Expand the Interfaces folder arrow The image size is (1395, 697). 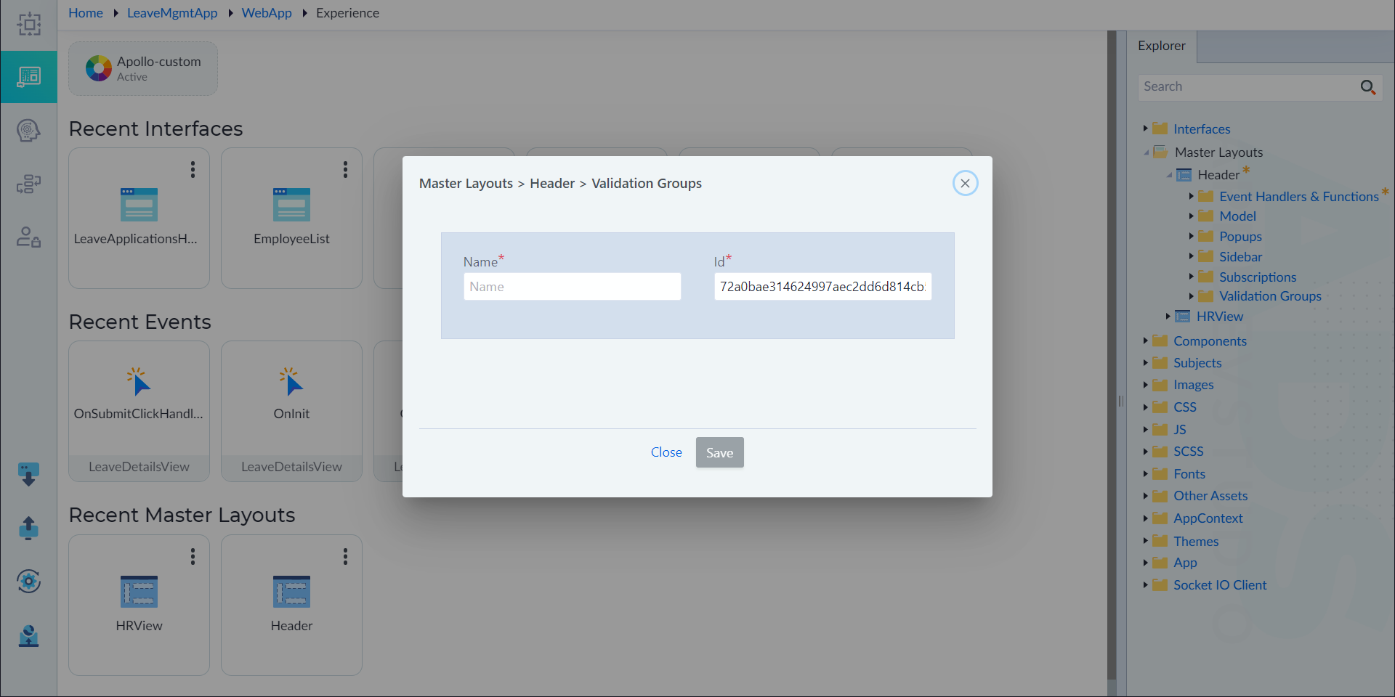1145,129
